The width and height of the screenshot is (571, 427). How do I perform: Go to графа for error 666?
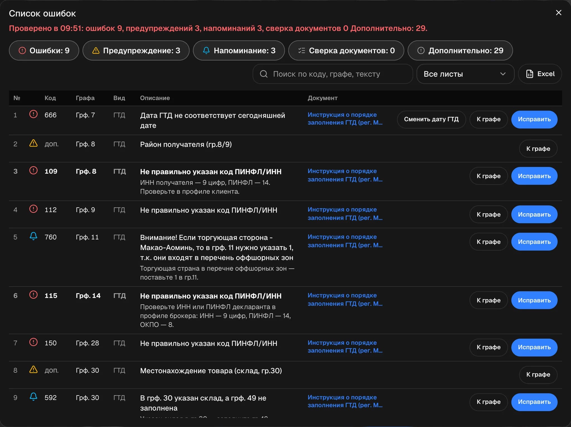pyautogui.click(x=488, y=119)
